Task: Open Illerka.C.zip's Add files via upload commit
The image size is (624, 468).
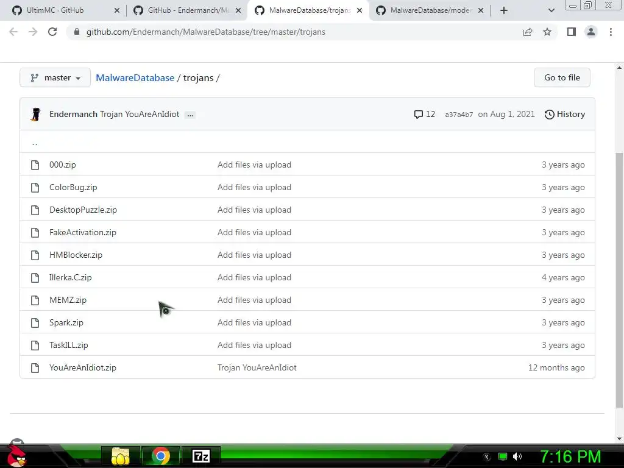Action: click(x=254, y=277)
